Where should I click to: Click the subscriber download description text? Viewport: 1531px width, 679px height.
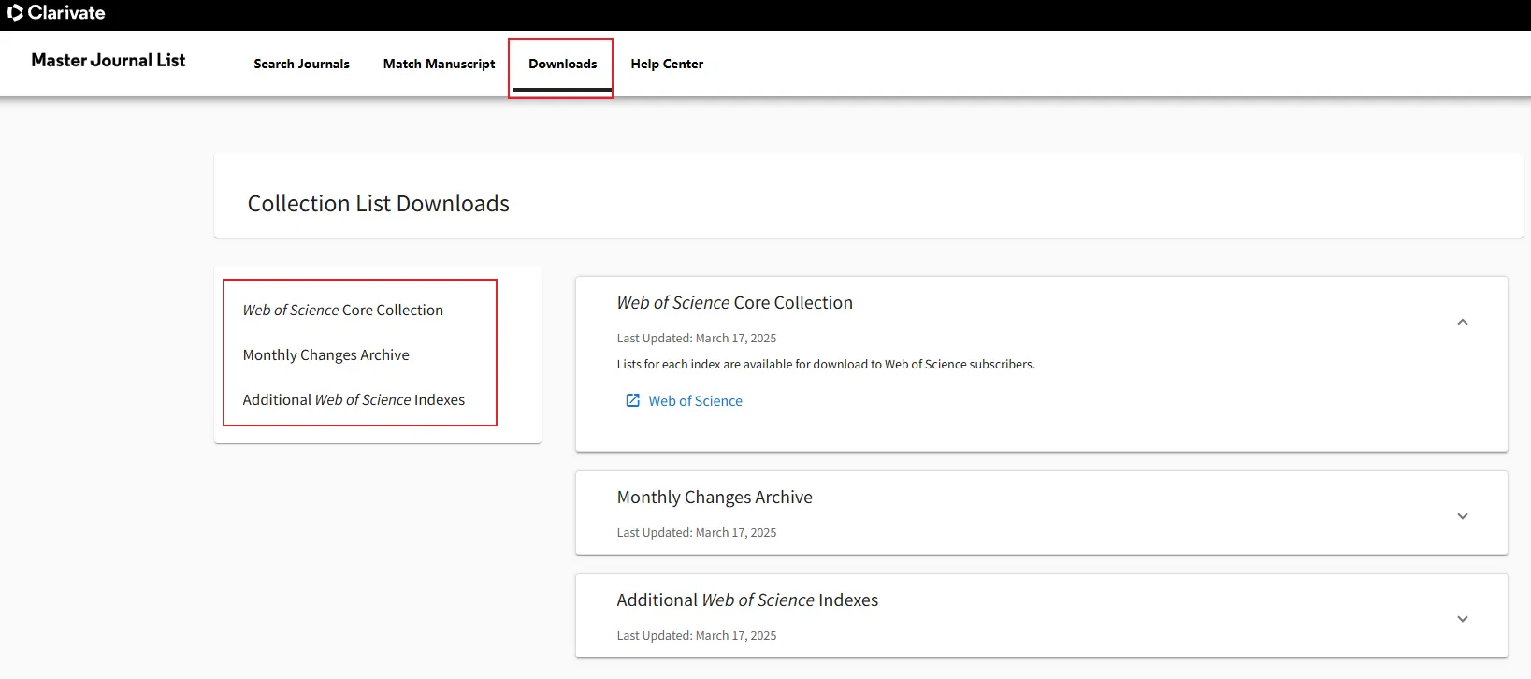click(x=825, y=365)
